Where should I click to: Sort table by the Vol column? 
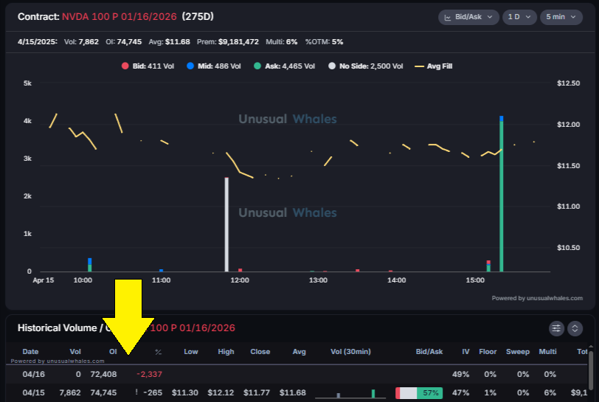click(x=75, y=352)
